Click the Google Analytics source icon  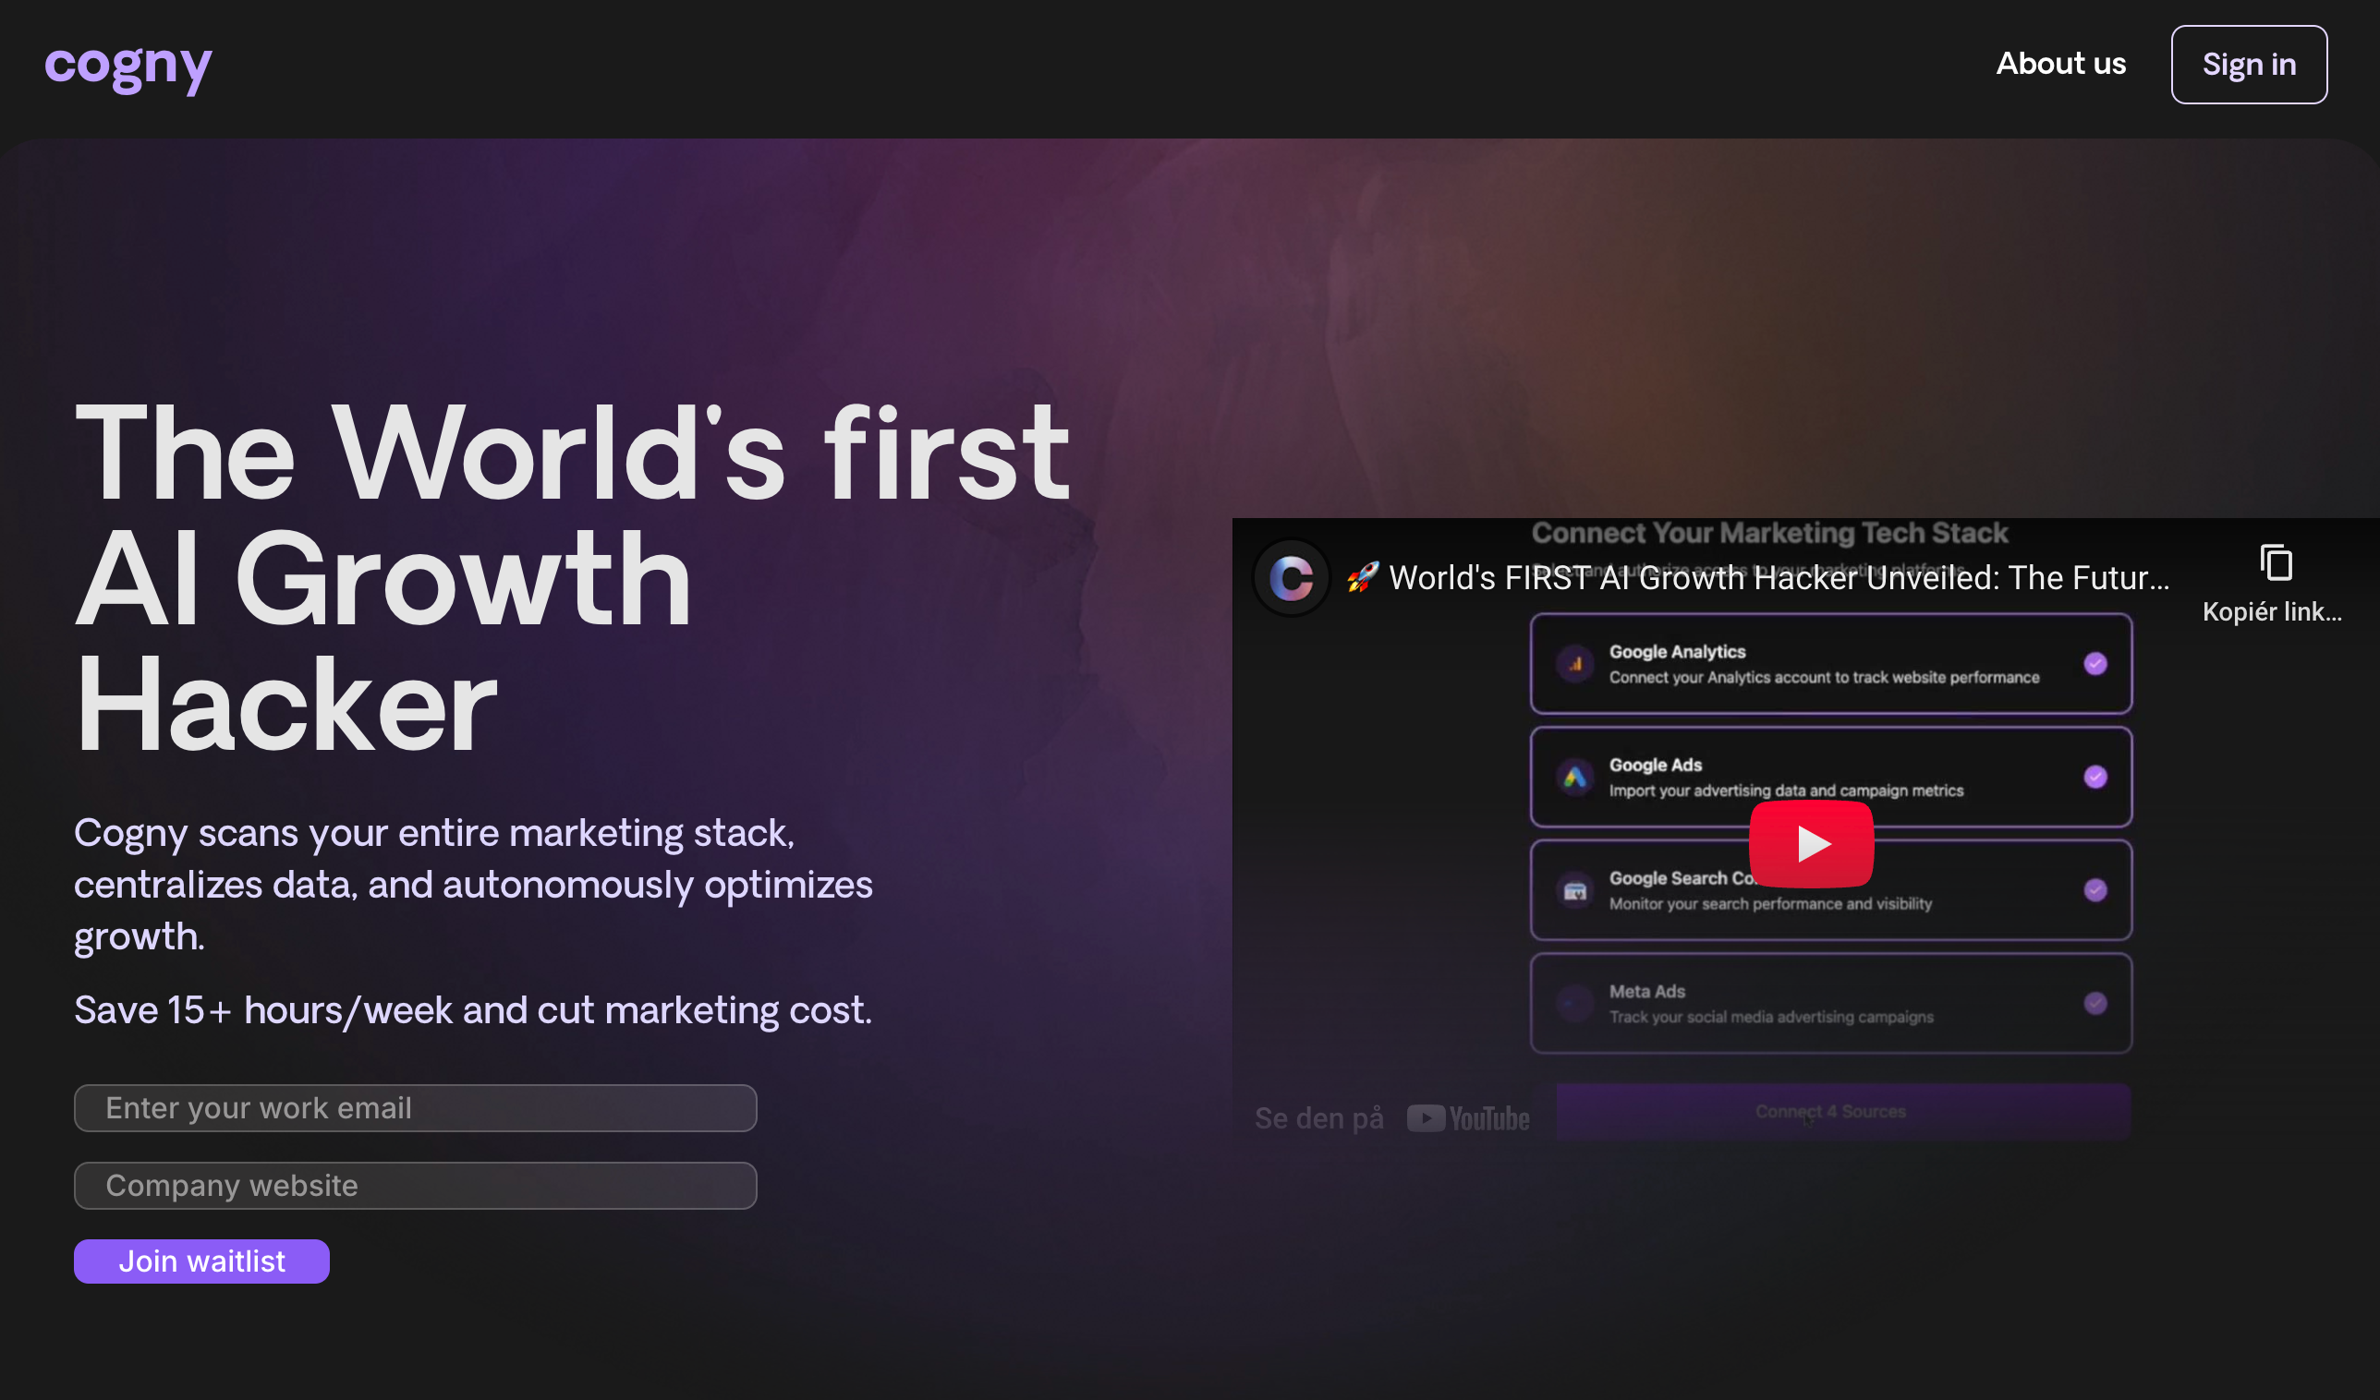pos(1574,664)
